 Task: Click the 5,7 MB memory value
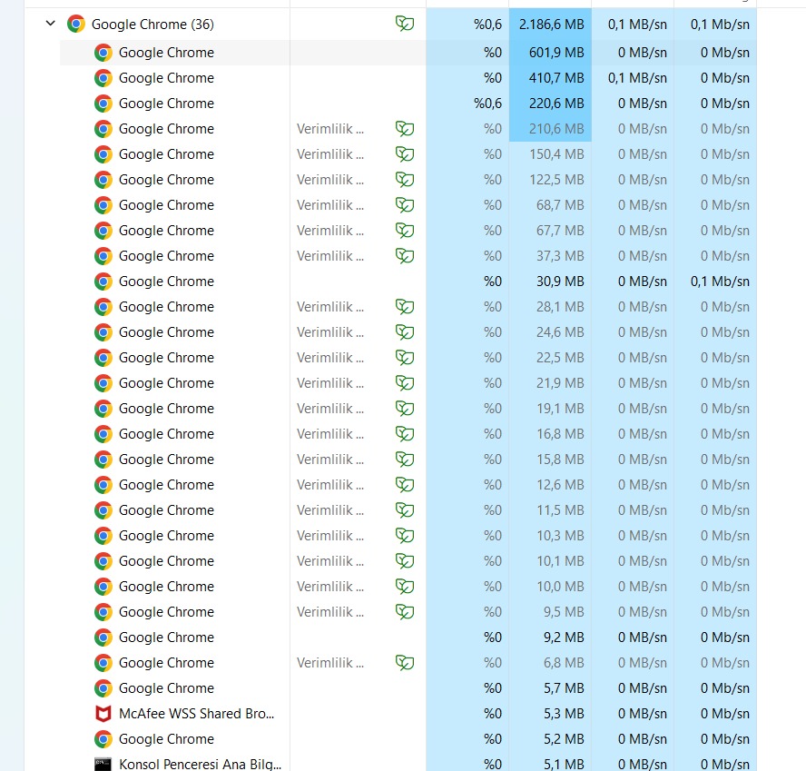click(564, 688)
